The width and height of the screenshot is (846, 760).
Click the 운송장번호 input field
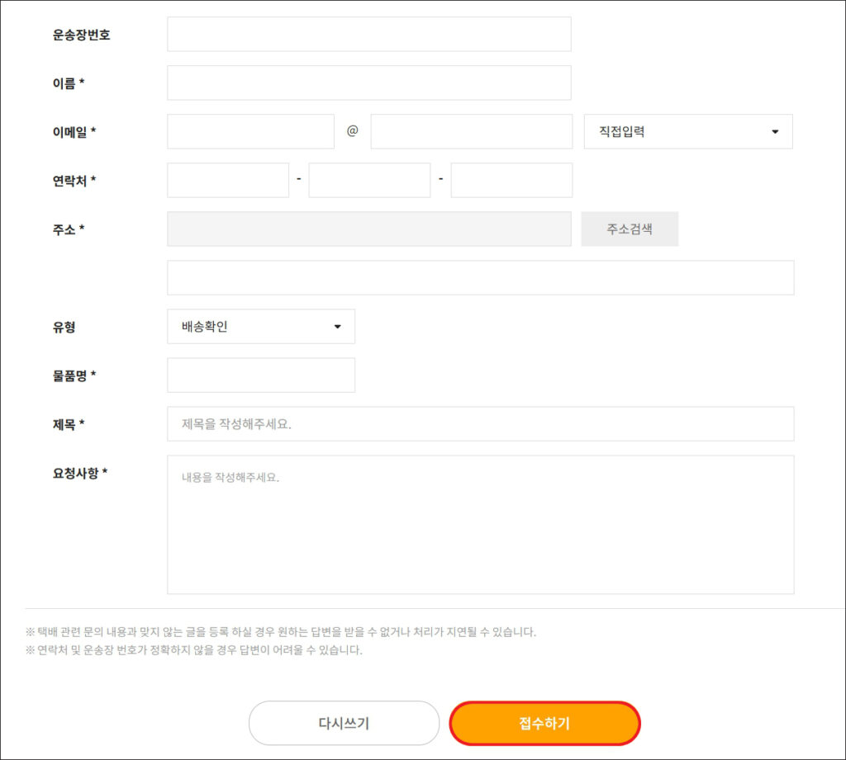coord(369,34)
